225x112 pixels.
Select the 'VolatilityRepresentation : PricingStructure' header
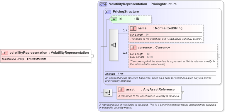[x=143, y=4]
